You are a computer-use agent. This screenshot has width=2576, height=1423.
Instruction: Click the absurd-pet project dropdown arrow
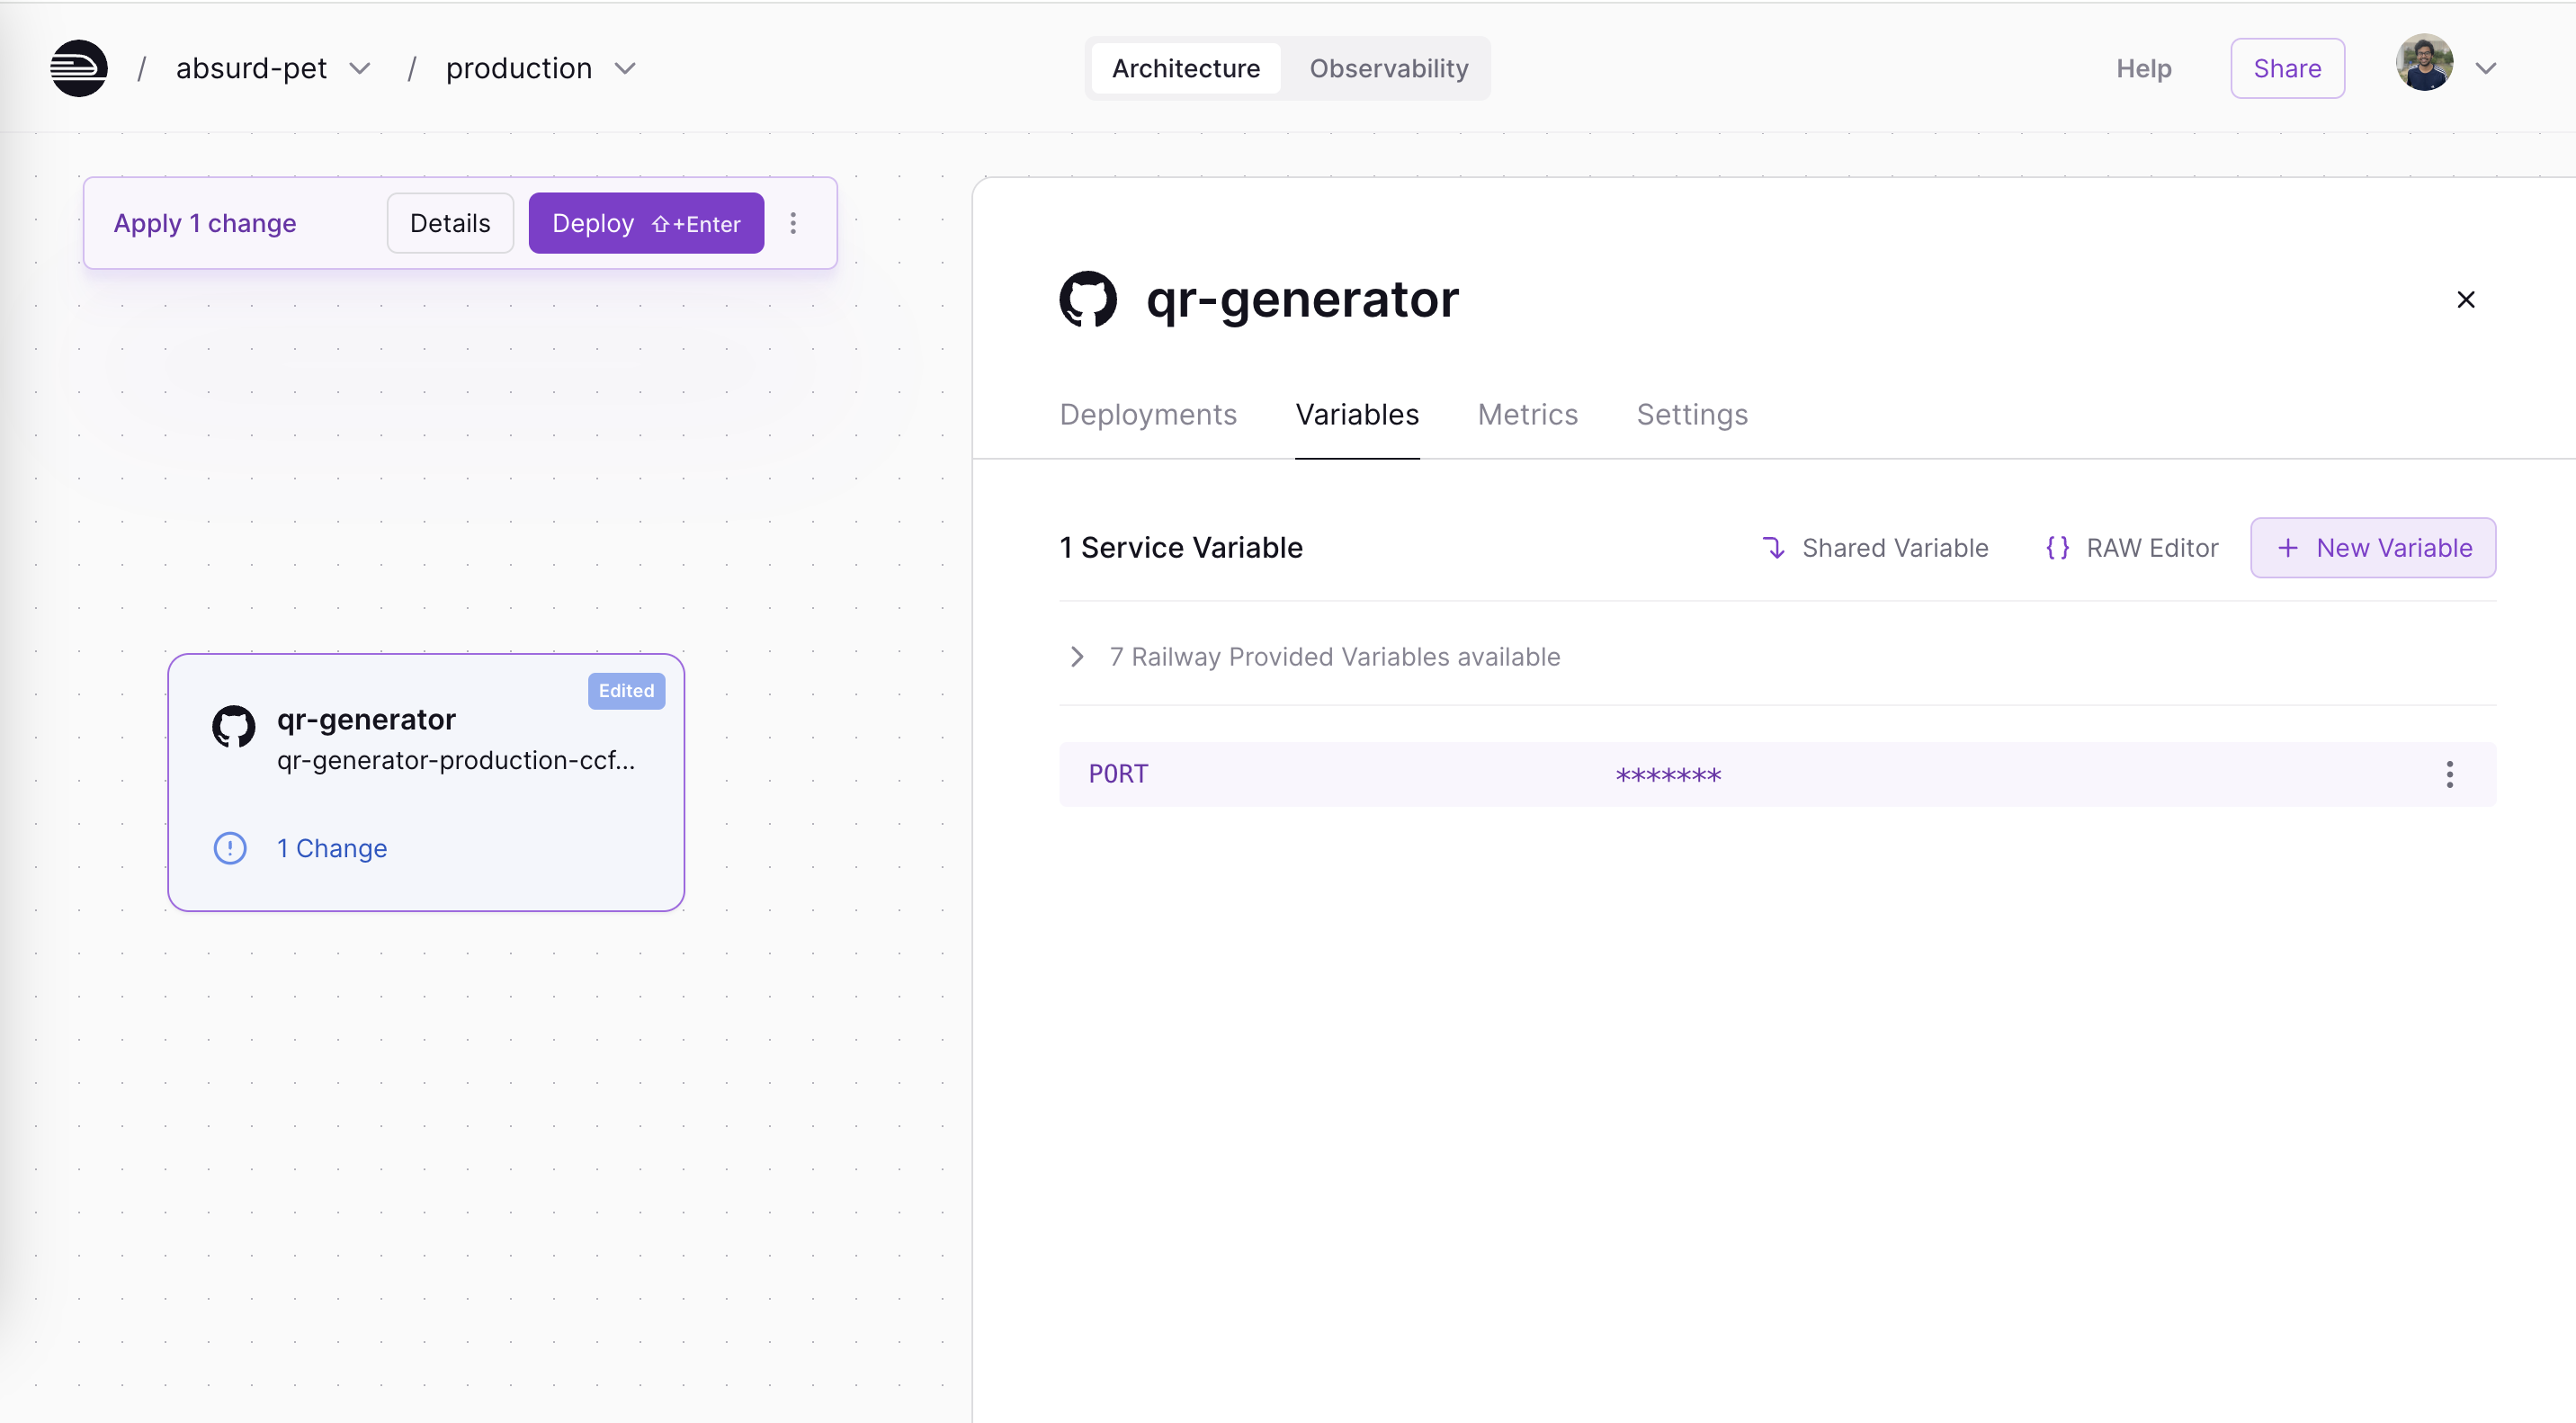point(357,67)
